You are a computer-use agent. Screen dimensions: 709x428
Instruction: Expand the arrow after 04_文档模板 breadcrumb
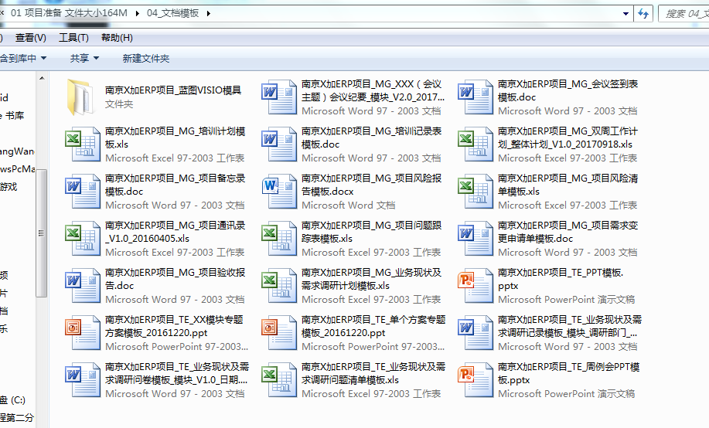pyautogui.click(x=209, y=13)
